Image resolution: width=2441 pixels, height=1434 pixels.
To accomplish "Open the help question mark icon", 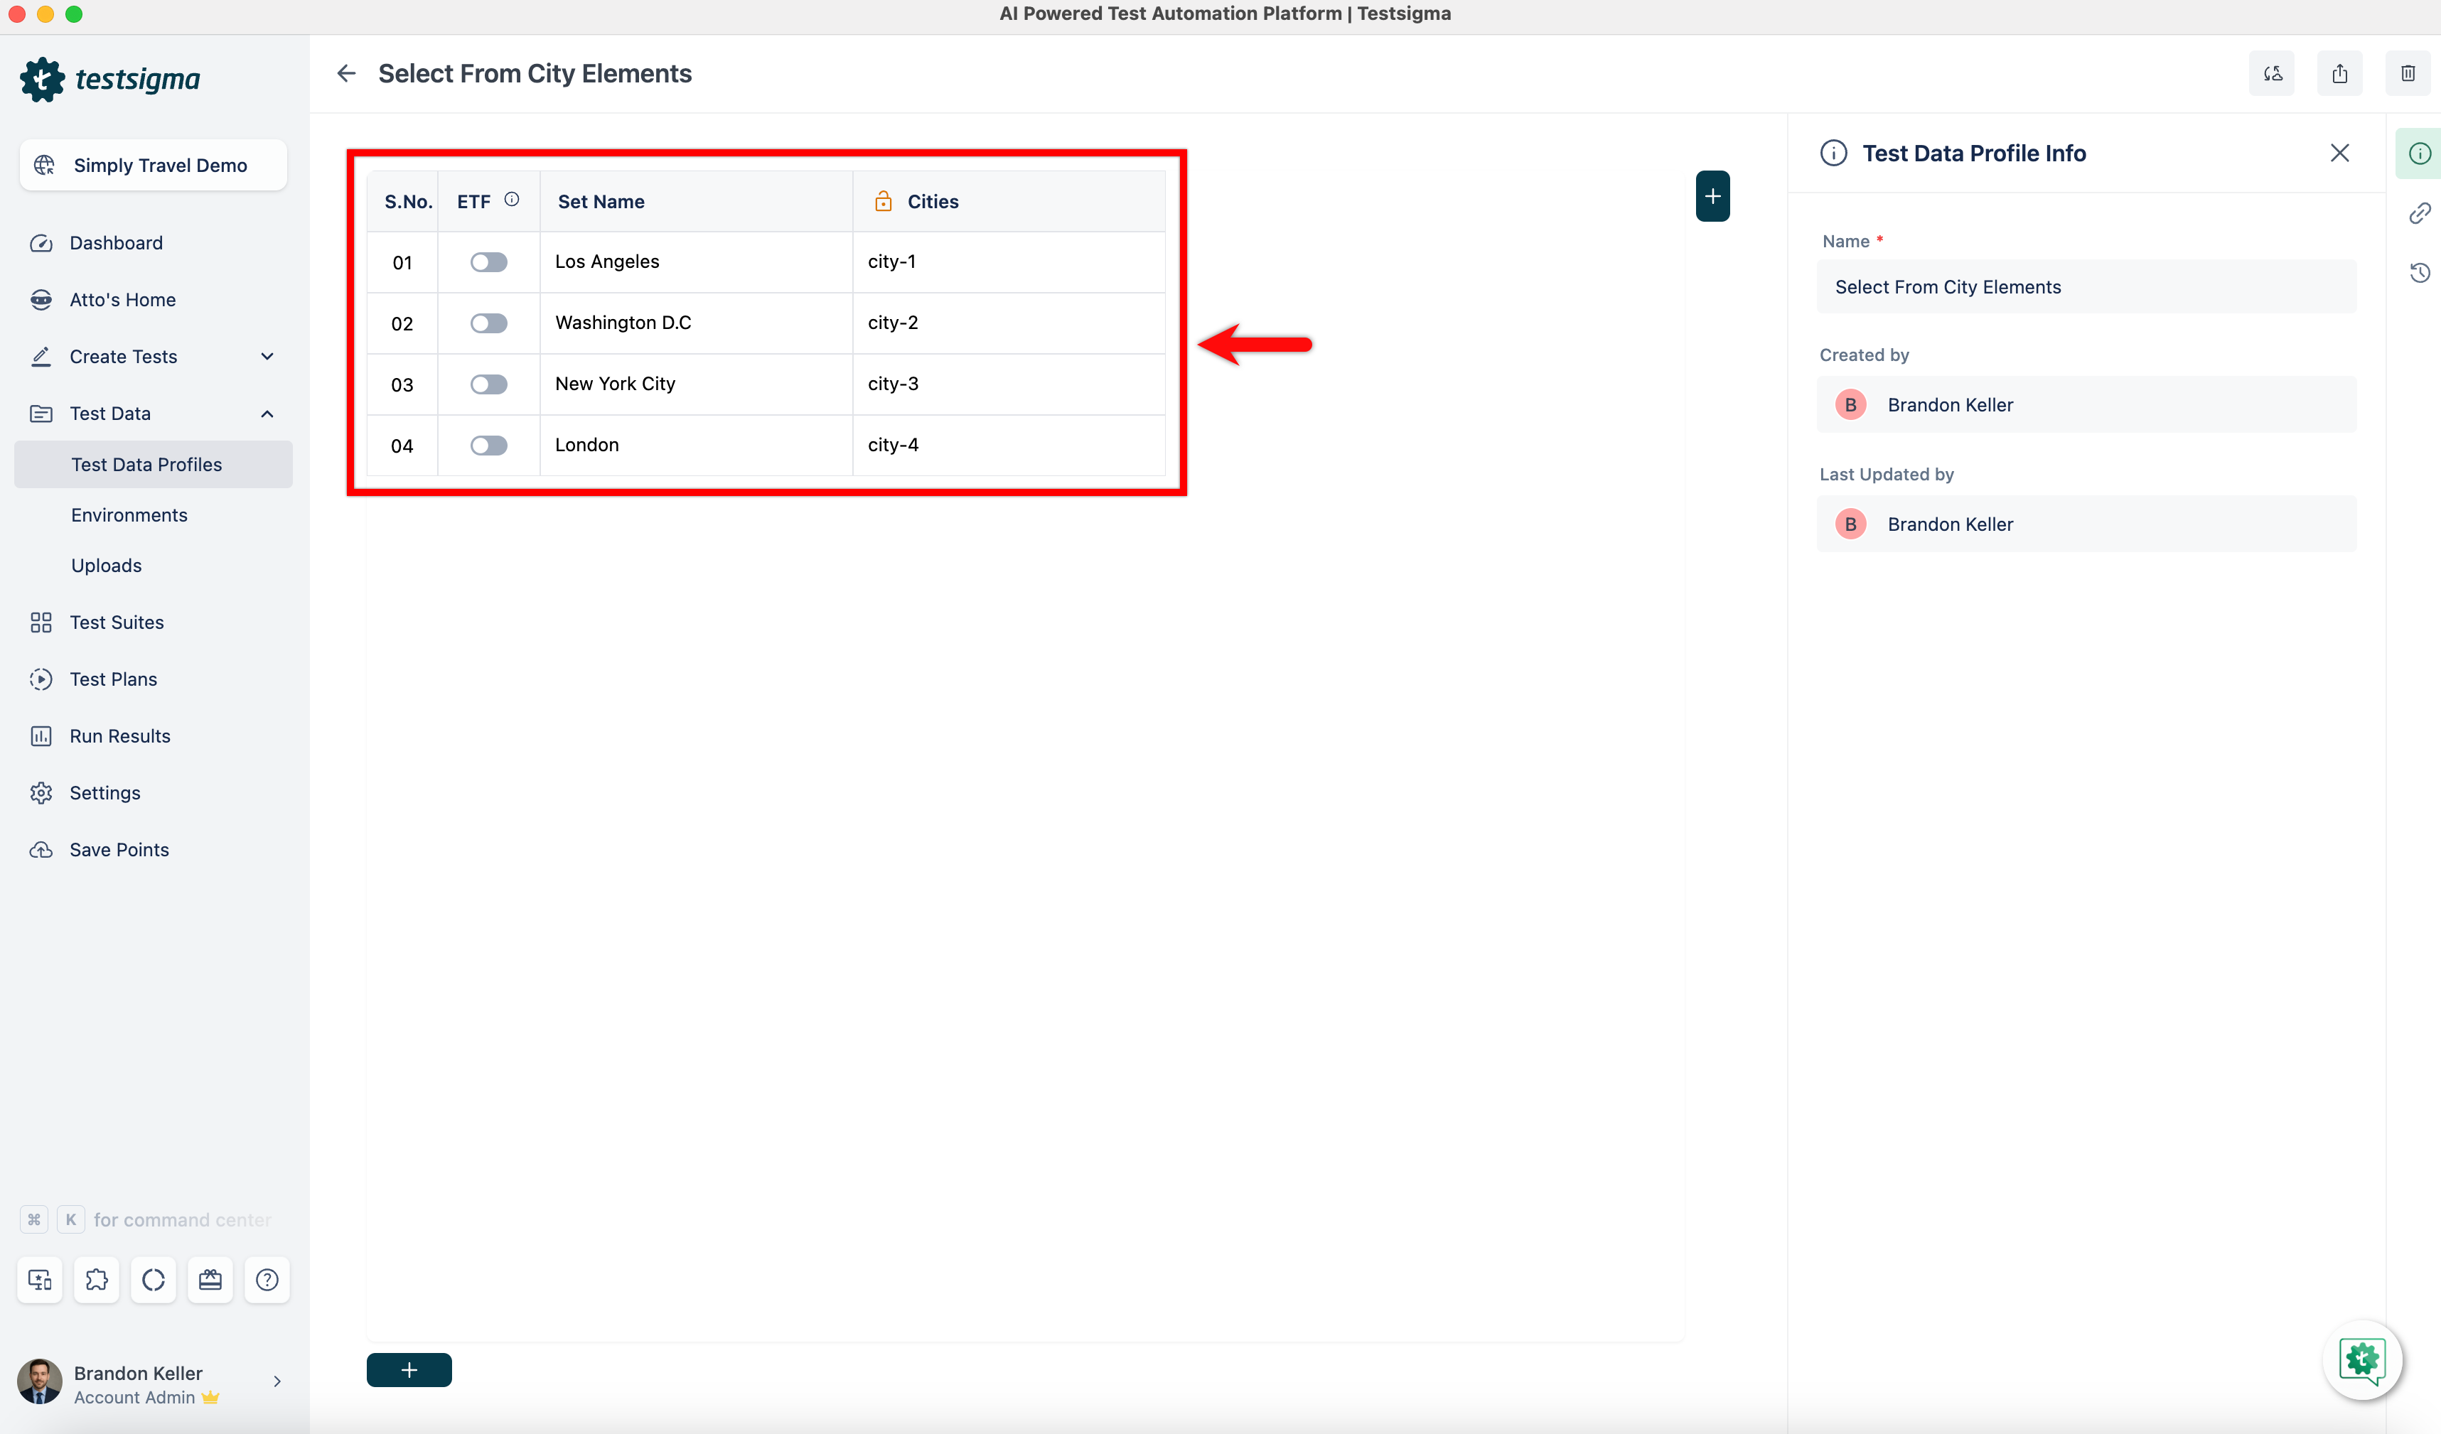I will pos(267,1280).
